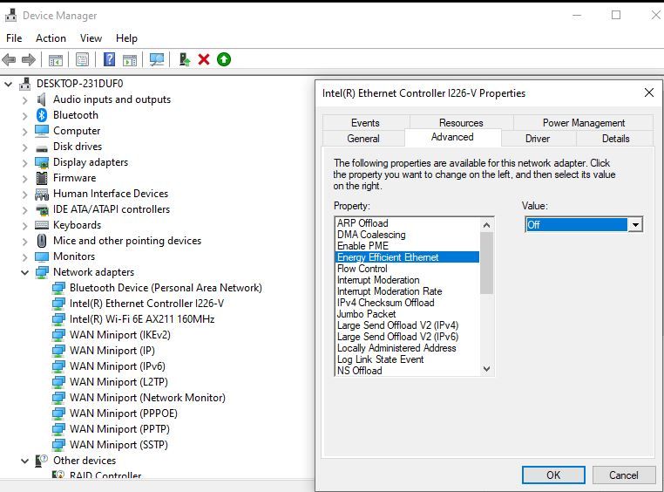The image size is (664, 492).
Task: Select WAN Miniport (PPPOE) adapter
Action: [x=123, y=413]
